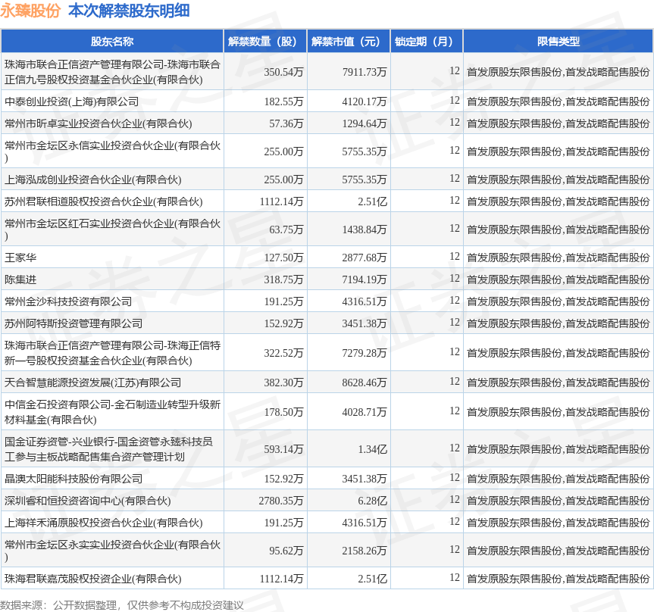Click quantity value 382.30万
The width and height of the screenshot is (654, 612).
[283, 382]
